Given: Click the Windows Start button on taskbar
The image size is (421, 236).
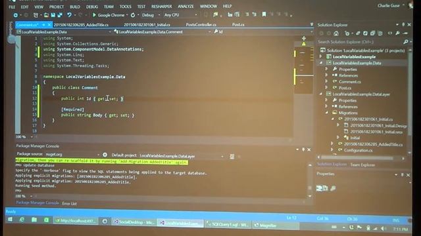Looking at the screenshot, I should pyautogui.click(x=10, y=220).
